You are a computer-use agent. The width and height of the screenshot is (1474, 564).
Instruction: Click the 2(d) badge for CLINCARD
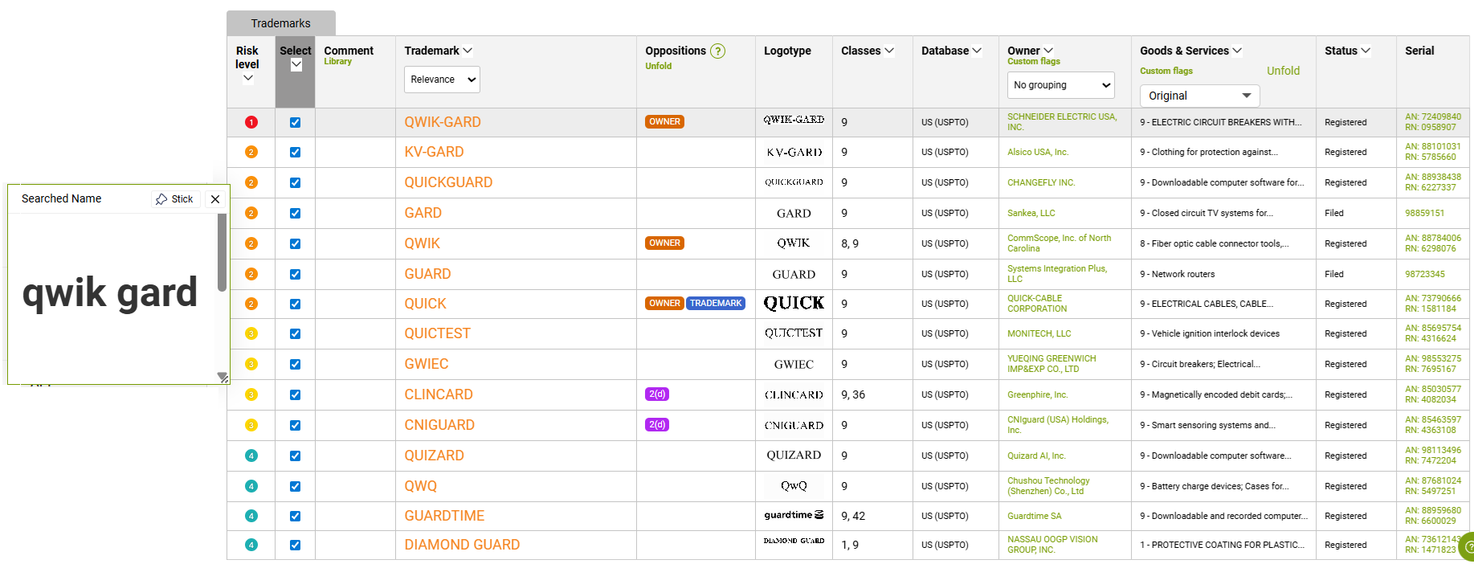click(x=657, y=394)
